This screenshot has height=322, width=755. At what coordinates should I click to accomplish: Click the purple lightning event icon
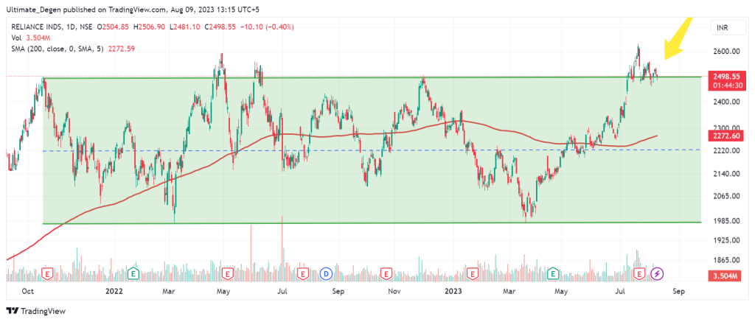pos(657,274)
